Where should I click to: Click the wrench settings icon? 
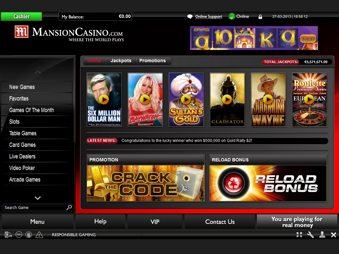[x=311, y=235]
